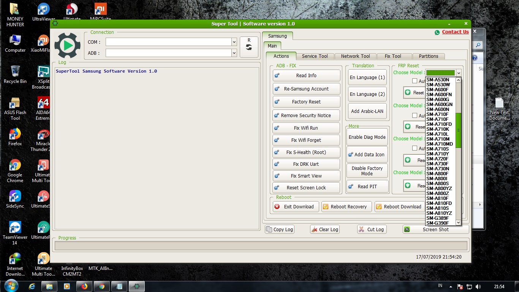Click the Add Data Icon button
The image size is (519, 292).
tap(367, 155)
